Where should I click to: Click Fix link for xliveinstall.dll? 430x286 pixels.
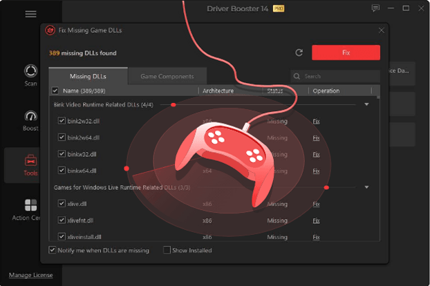point(316,237)
